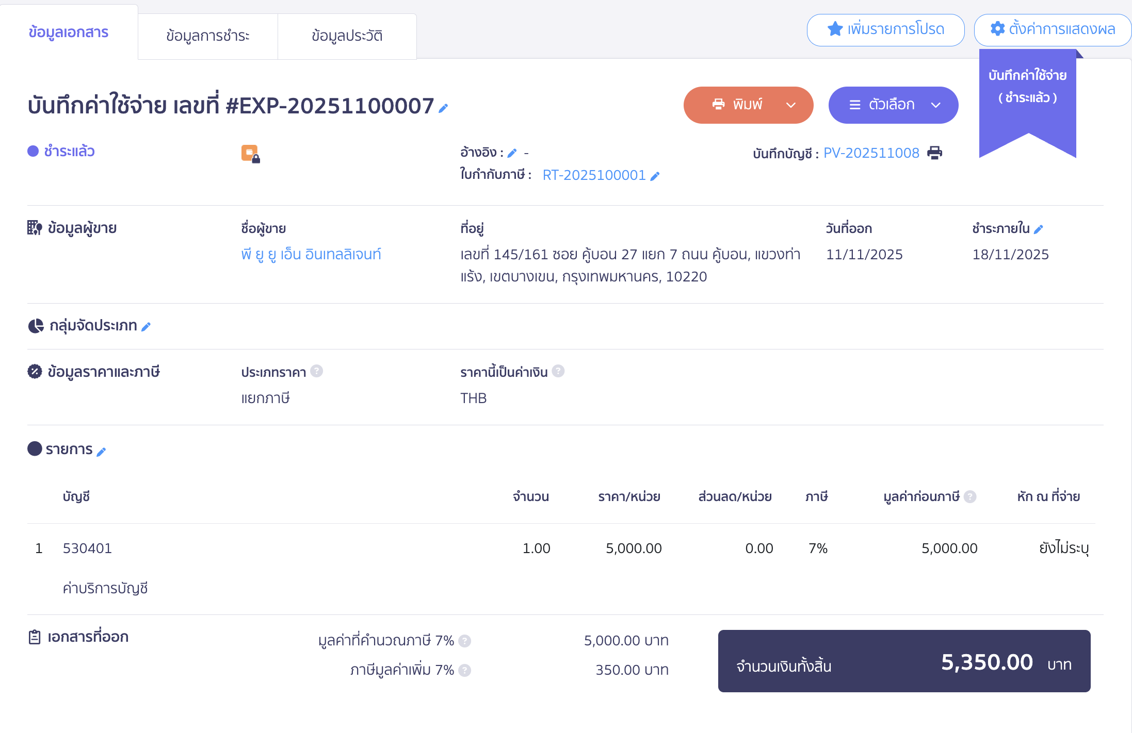Switch to the ข้อมูลประวัติ tab
The width and height of the screenshot is (1132, 733).
[347, 36]
